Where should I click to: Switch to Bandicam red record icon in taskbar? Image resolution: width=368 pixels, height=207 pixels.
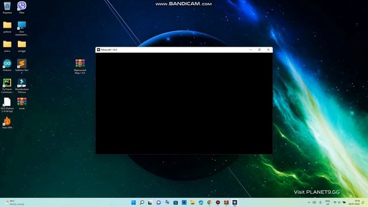pyautogui.click(x=218, y=202)
